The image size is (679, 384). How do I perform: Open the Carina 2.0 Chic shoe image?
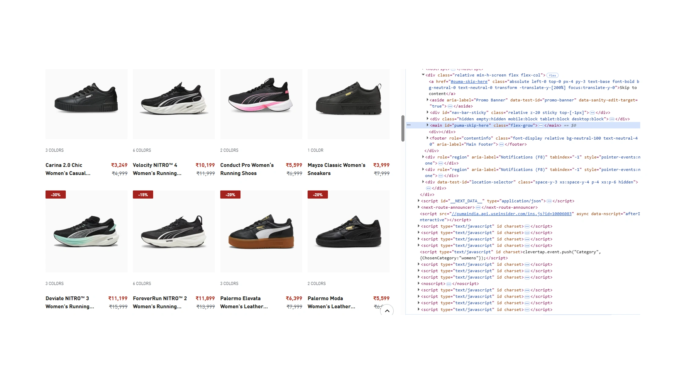(x=86, y=104)
